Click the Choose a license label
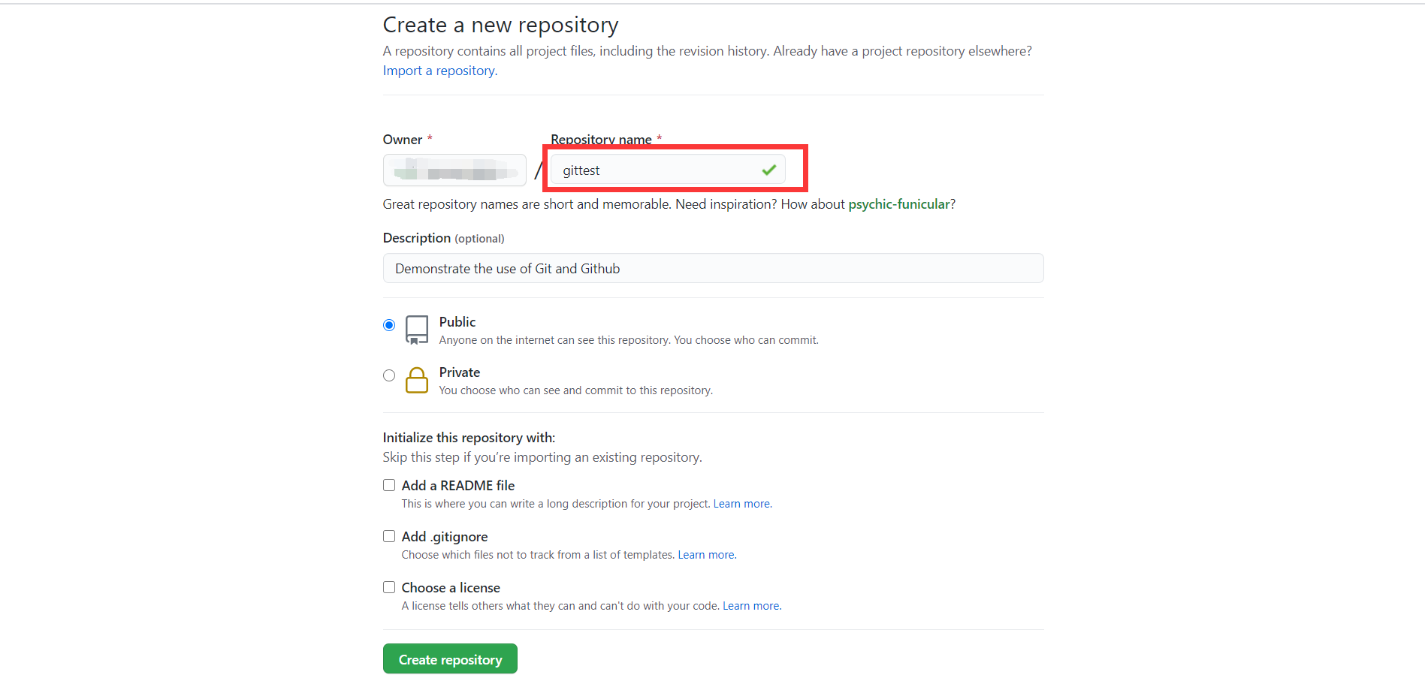The height and width of the screenshot is (681, 1425). click(451, 588)
